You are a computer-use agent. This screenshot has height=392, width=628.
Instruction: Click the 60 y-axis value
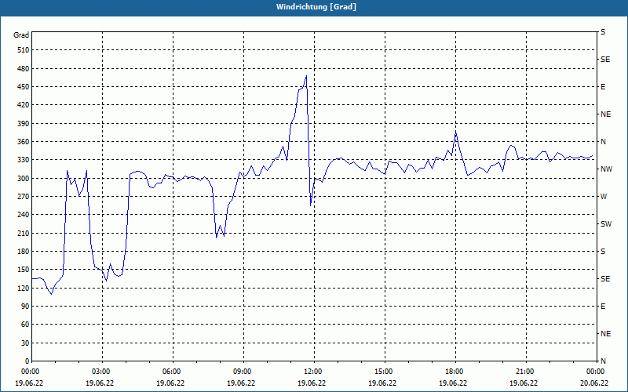25,325
